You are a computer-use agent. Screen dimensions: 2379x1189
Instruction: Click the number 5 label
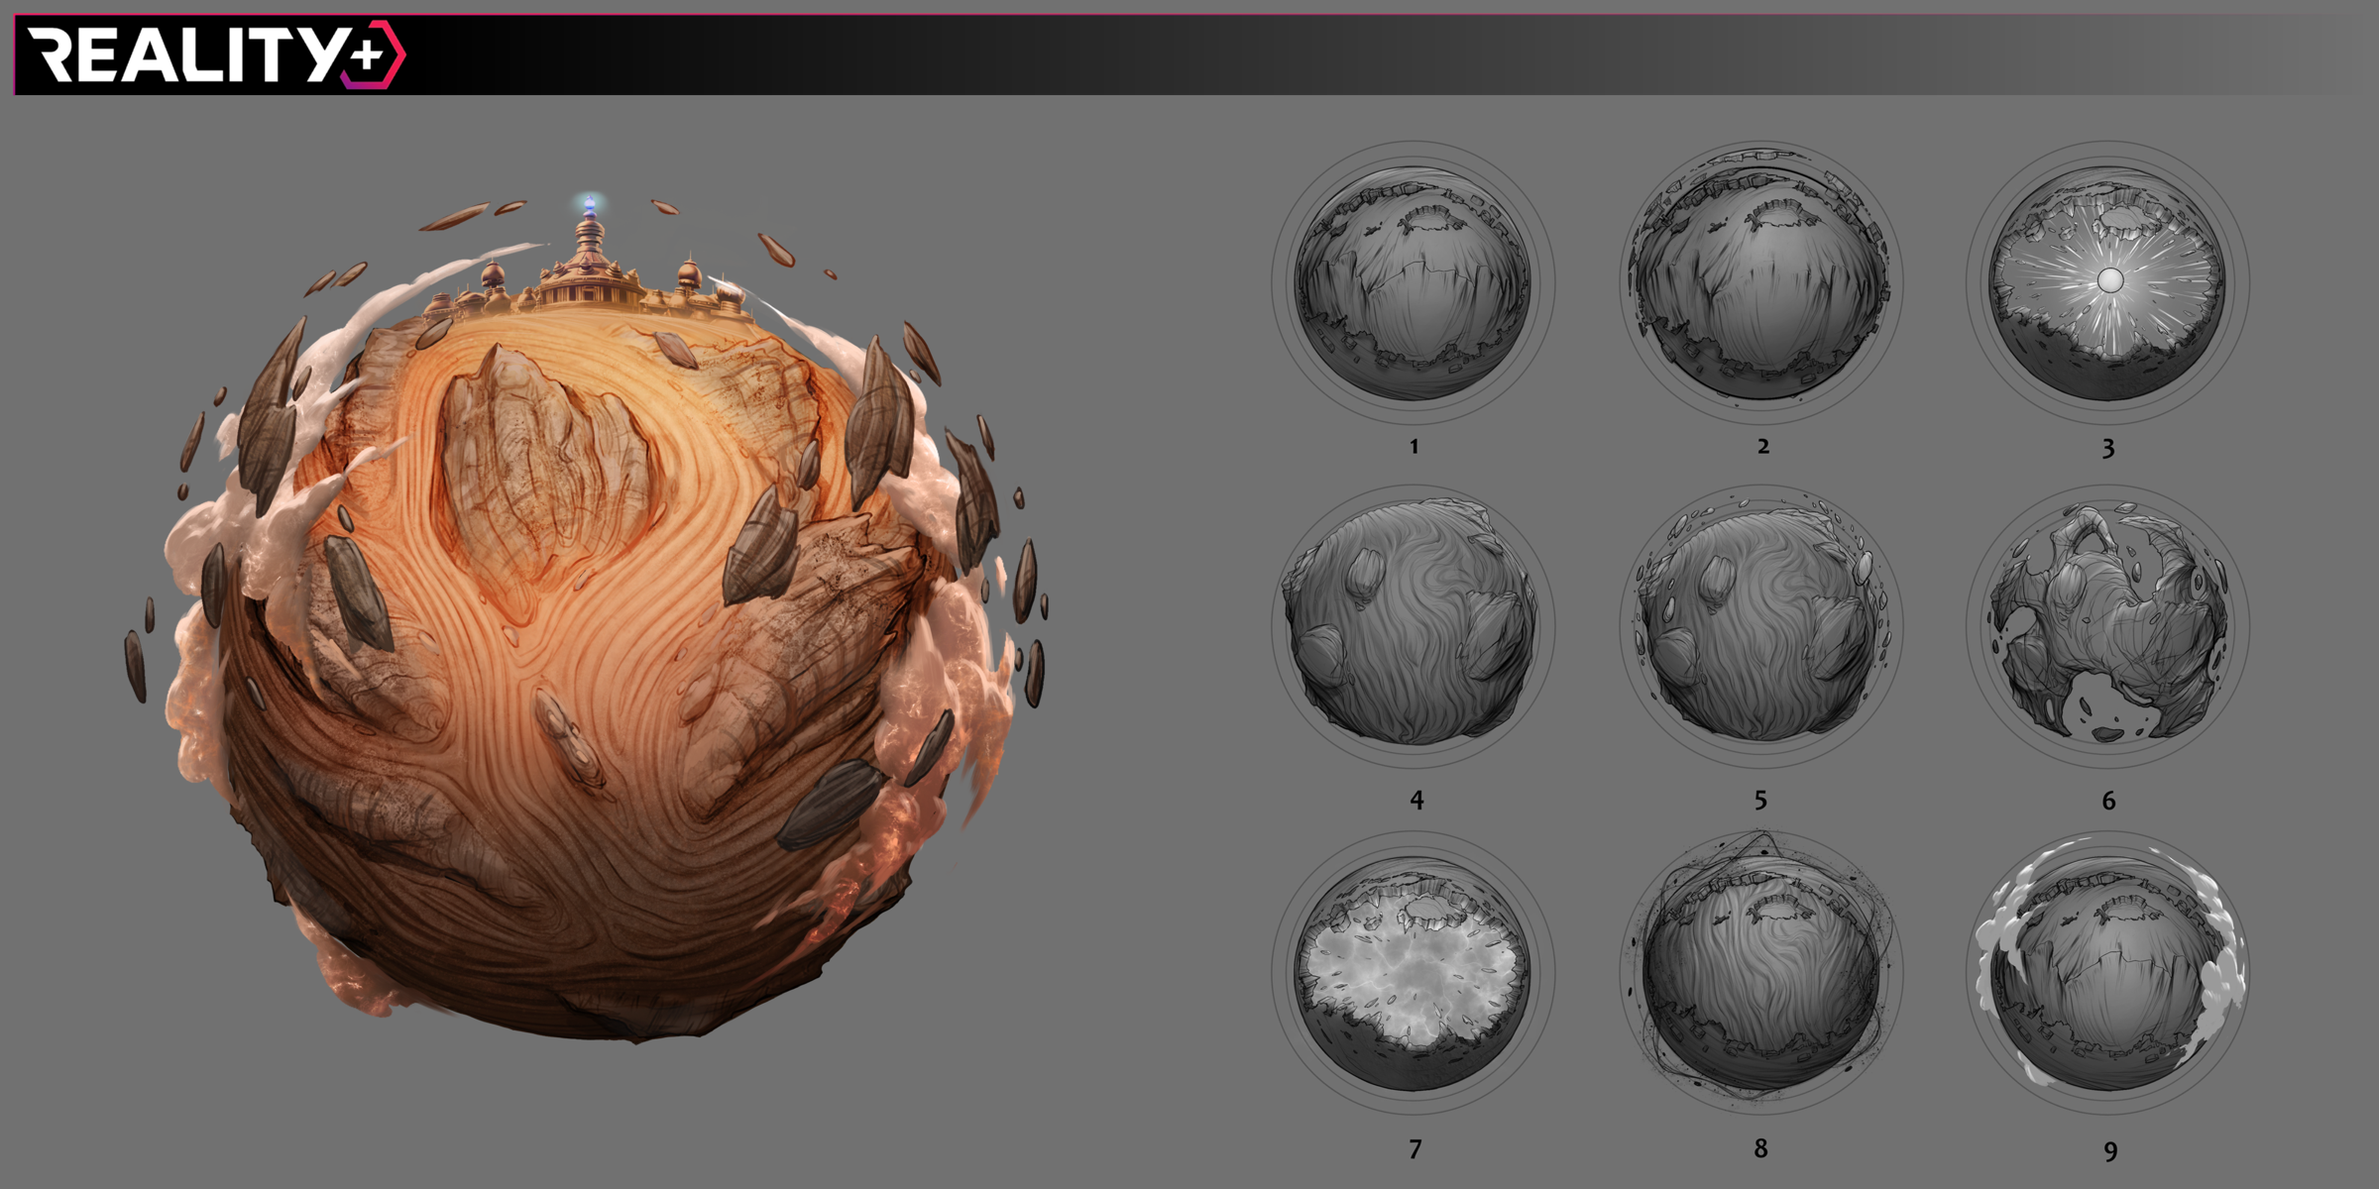point(1760,800)
